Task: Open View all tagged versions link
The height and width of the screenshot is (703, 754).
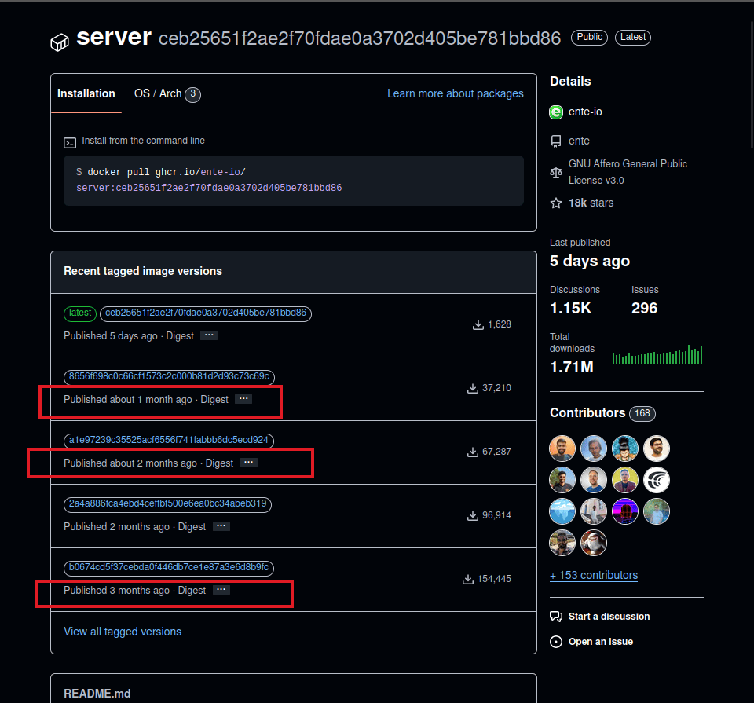Action: tap(123, 632)
